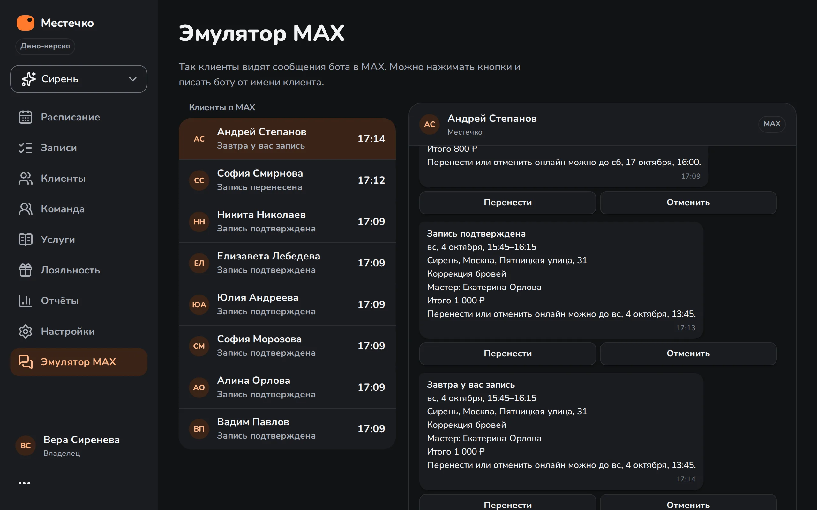Click the Демо-версия badge
The height and width of the screenshot is (510, 817).
tap(45, 46)
